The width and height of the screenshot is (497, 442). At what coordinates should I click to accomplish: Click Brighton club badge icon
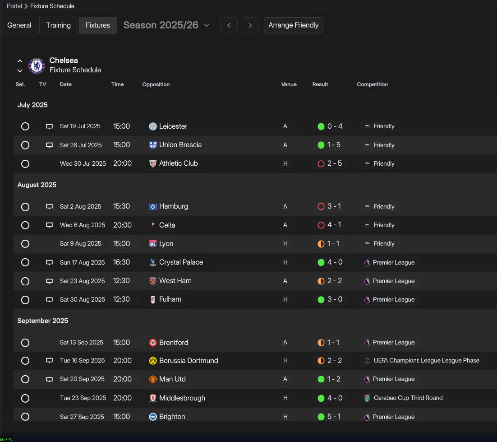pyautogui.click(x=153, y=417)
